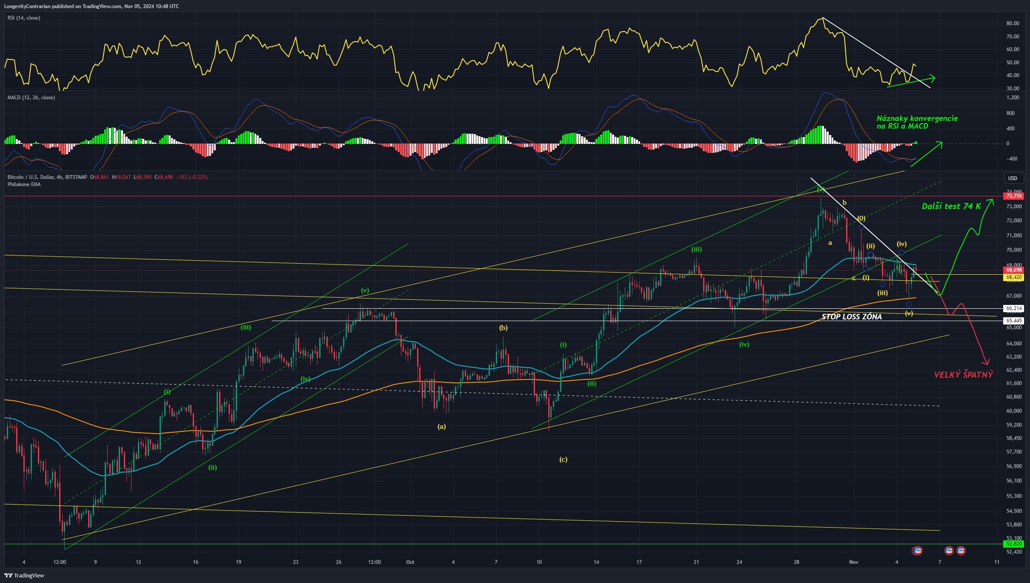Click the -153 (-0.22%) change value
Viewport: 1030px width, 583px height.
pyautogui.click(x=192, y=177)
